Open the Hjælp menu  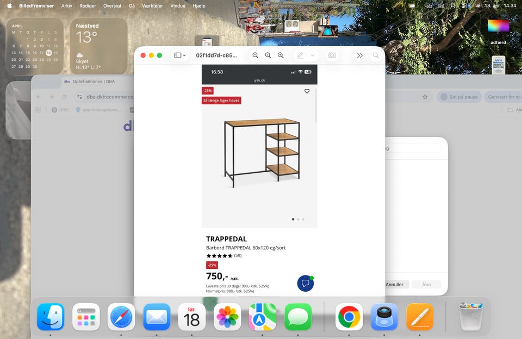click(x=199, y=5)
